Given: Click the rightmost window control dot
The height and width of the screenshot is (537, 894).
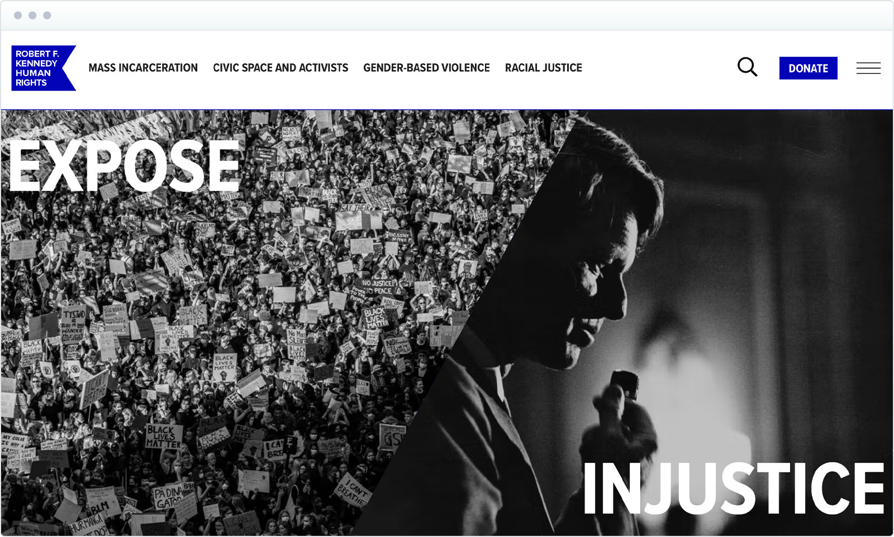Looking at the screenshot, I should (x=47, y=15).
